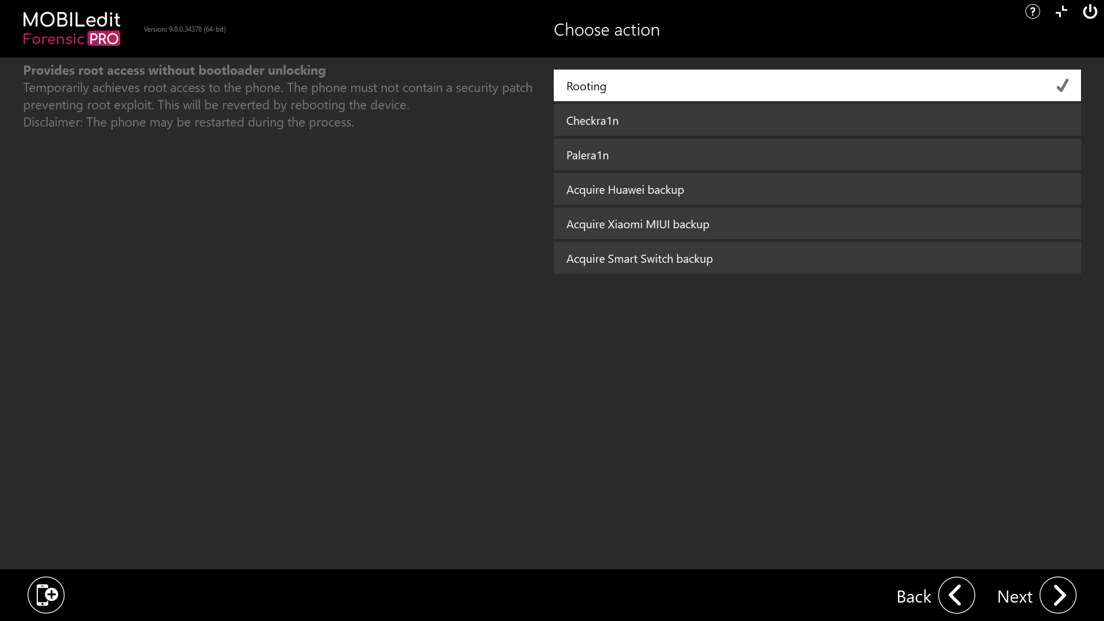The height and width of the screenshot is (621, 1104).
Task: Click the power exit icon
Action: pyautogui.click(x=1090, y=11)
